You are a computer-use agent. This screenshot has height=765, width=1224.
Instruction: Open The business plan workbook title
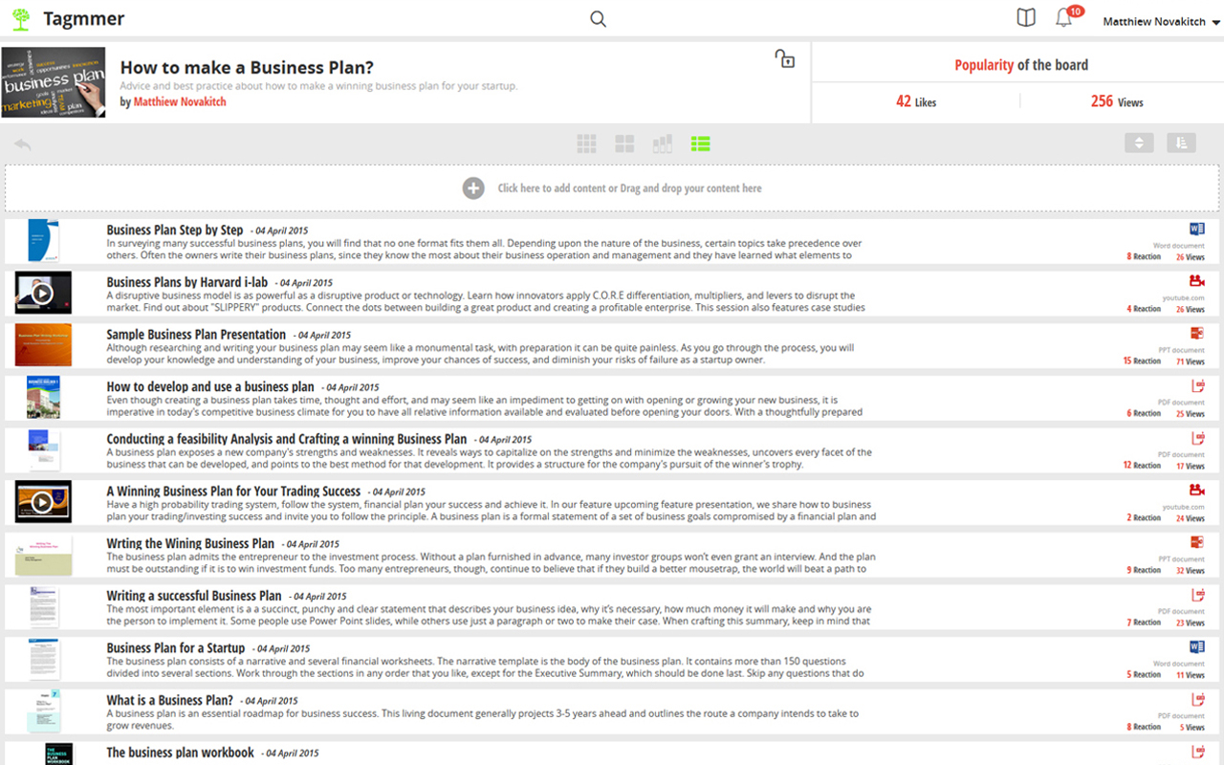pyautogui.click(x=180, y=753)
